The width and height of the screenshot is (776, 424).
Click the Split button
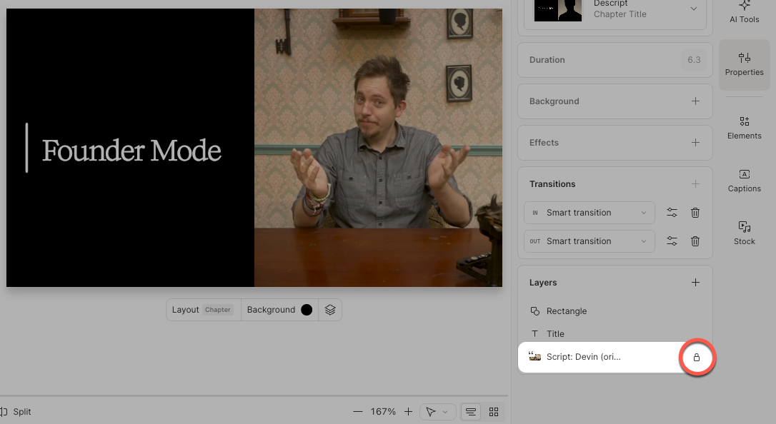(17, 412)
